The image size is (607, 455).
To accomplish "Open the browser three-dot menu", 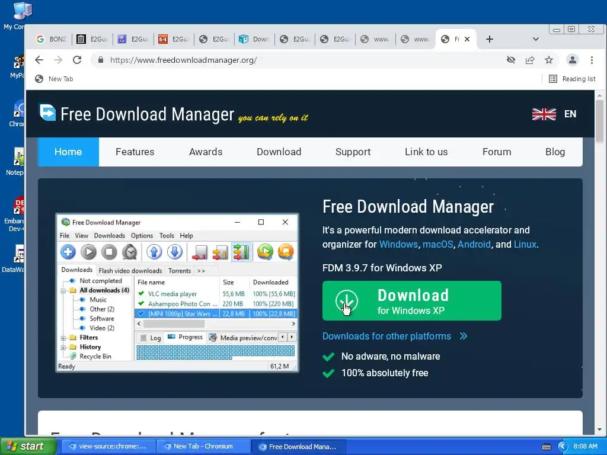I will click(x=592, y=60).
